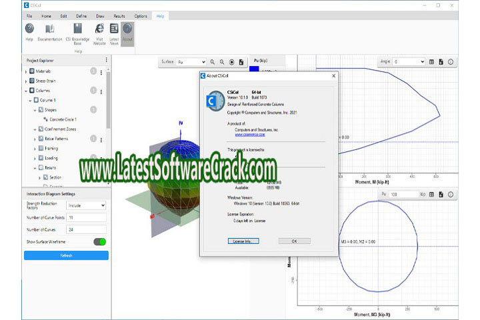Open the Angle dropdown
Screen dimensions: 480x320
click(x=408, y=62)
